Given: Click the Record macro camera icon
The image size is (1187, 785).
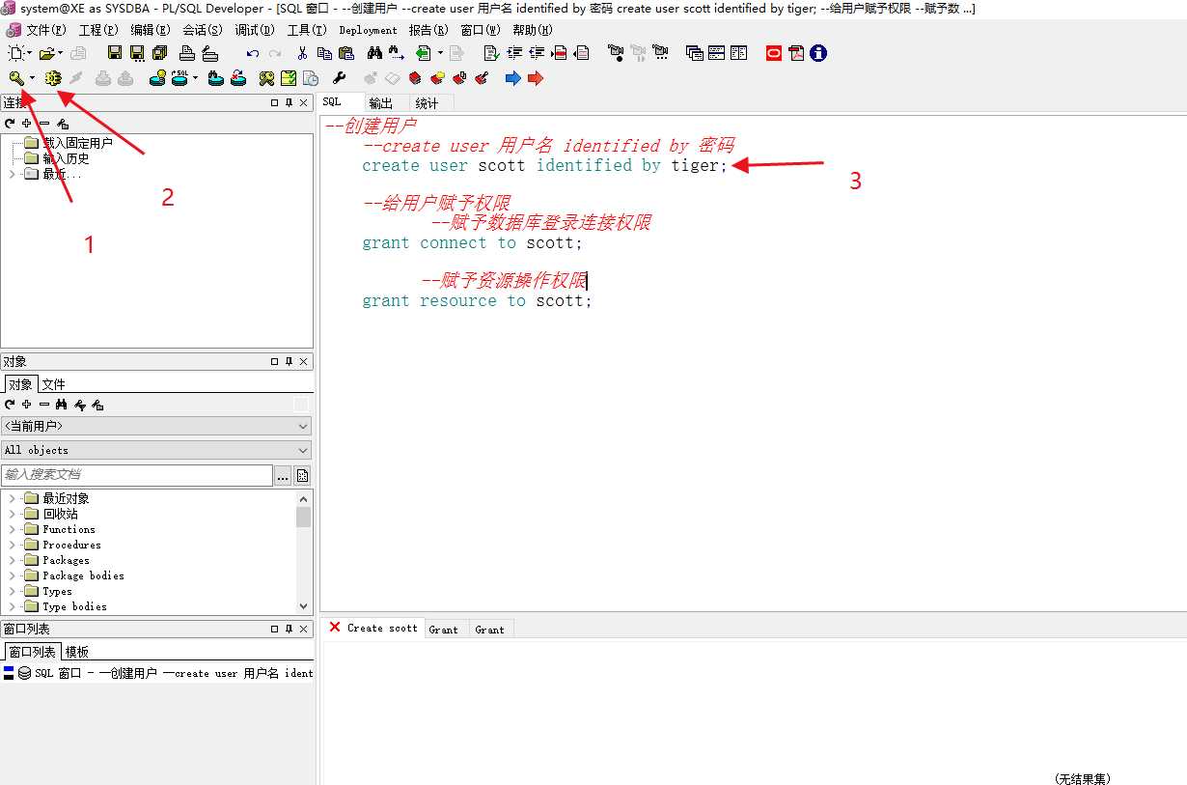Looking at the screenshot, I should tap(616, 53).
